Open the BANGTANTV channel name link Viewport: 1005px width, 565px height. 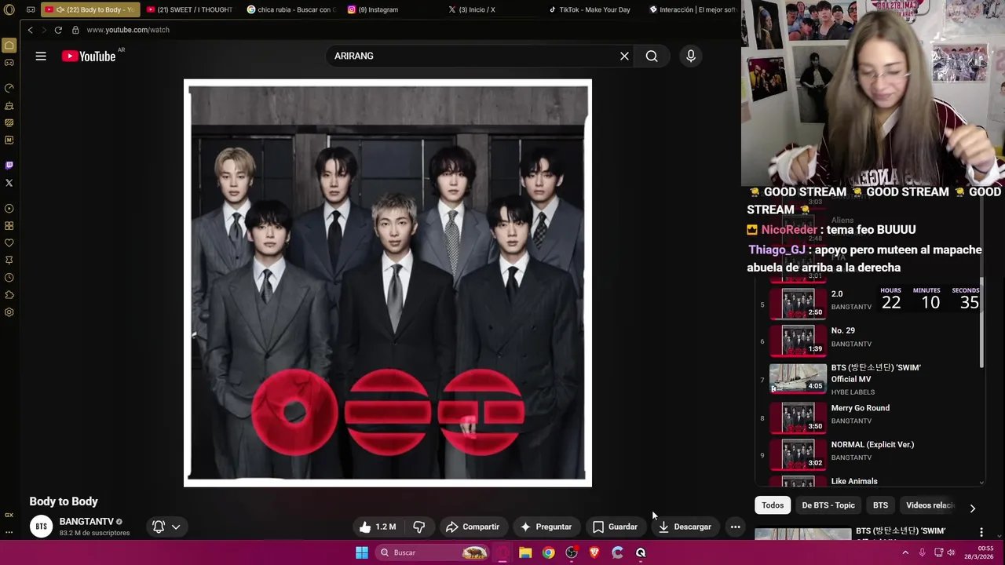click(86, 521)
